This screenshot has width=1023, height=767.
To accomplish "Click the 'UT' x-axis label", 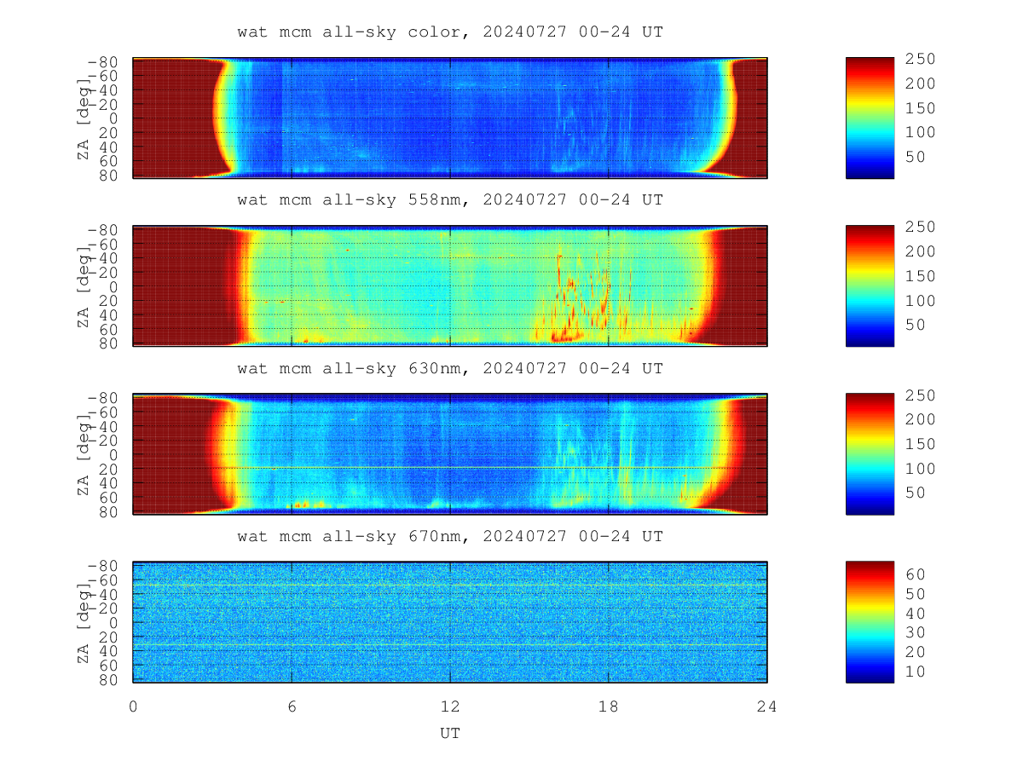I will [x=450, y=733].
